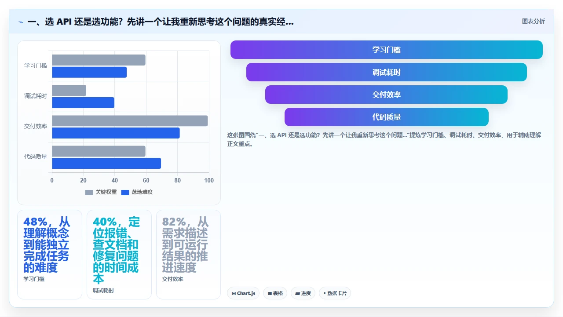
Task: Click the gray 调试耗时 chart bar
Action: (69, 91)
